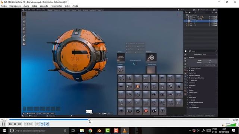Expand the Shadows panel
Viewport: 239px width, 134px height.
(x=191, y=90)
